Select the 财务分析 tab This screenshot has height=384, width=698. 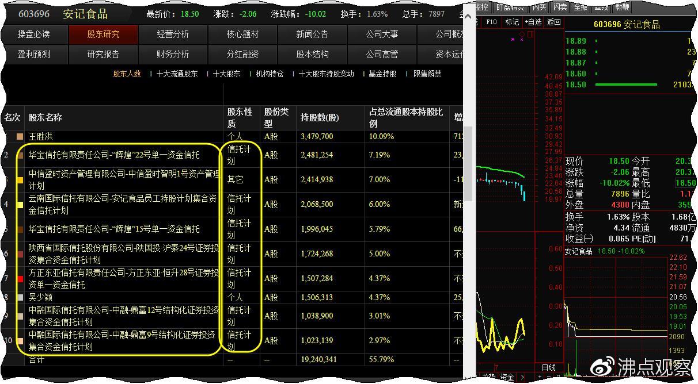173,55
